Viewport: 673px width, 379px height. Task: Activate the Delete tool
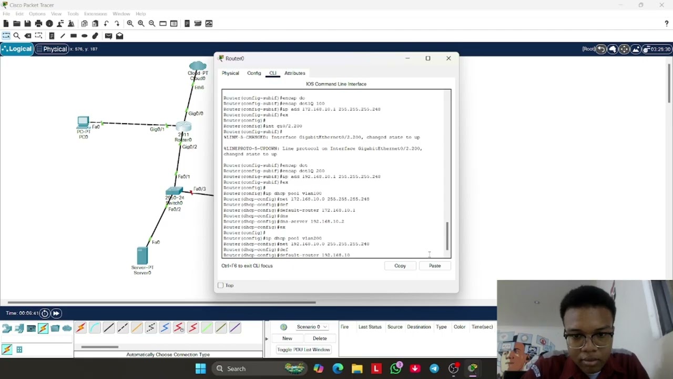pos(28,36)
